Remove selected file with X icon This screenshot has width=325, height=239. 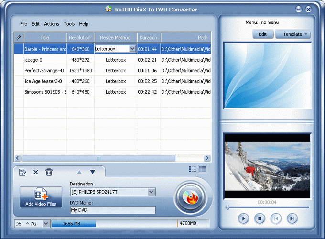tap(36, 172)
